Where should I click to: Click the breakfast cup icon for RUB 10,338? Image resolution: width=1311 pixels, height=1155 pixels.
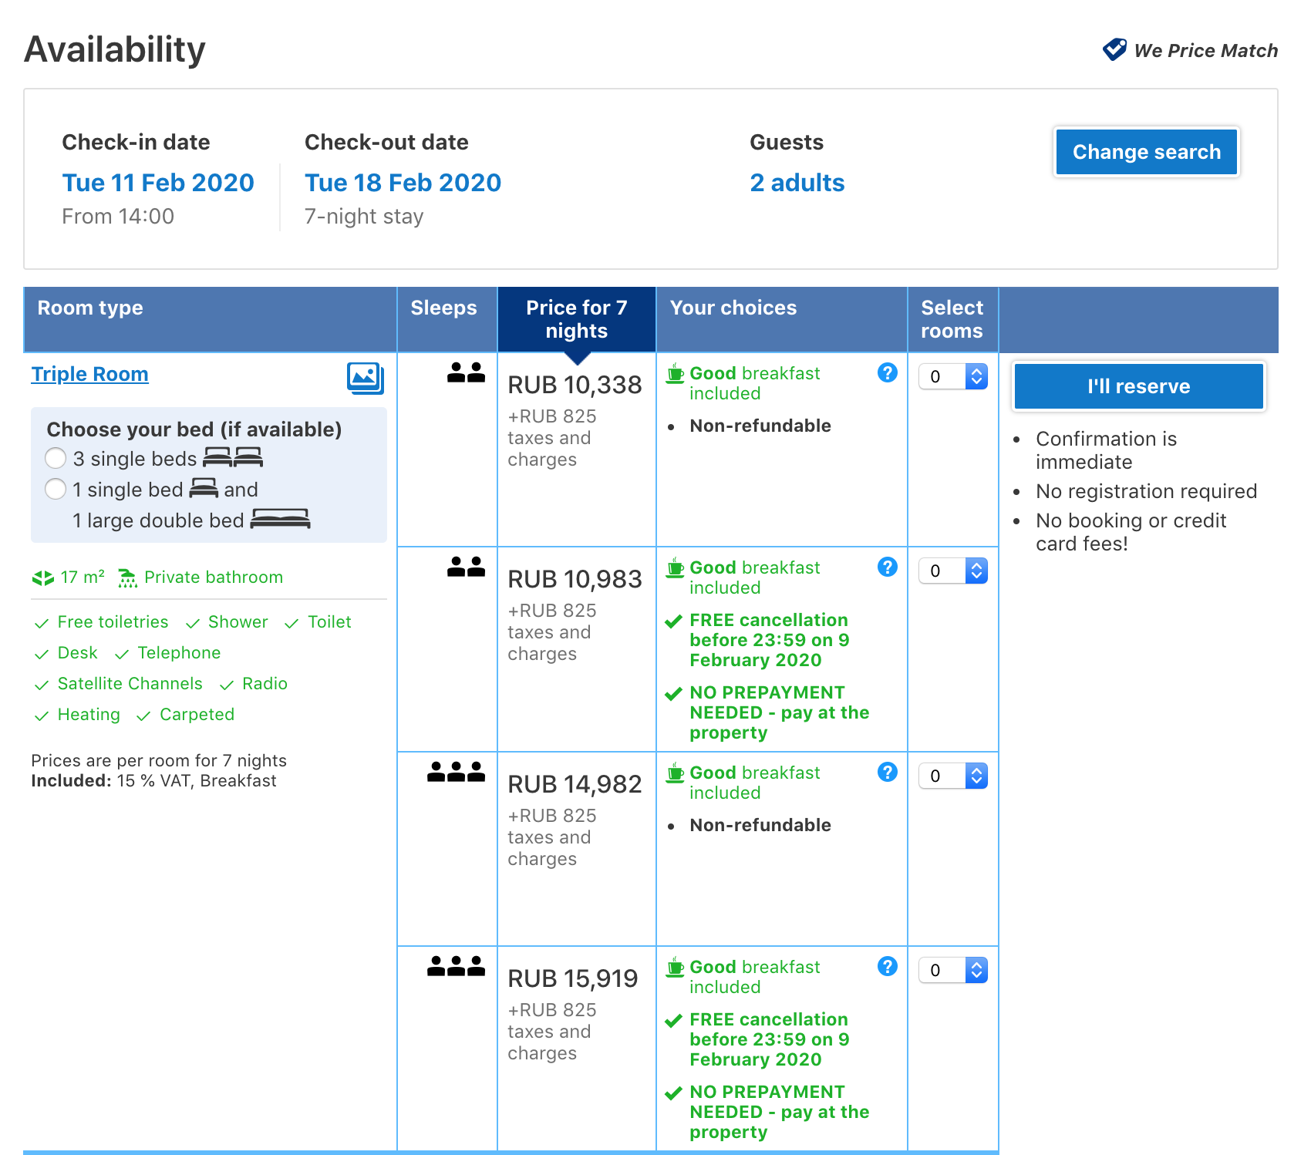[x=676, y=373]
